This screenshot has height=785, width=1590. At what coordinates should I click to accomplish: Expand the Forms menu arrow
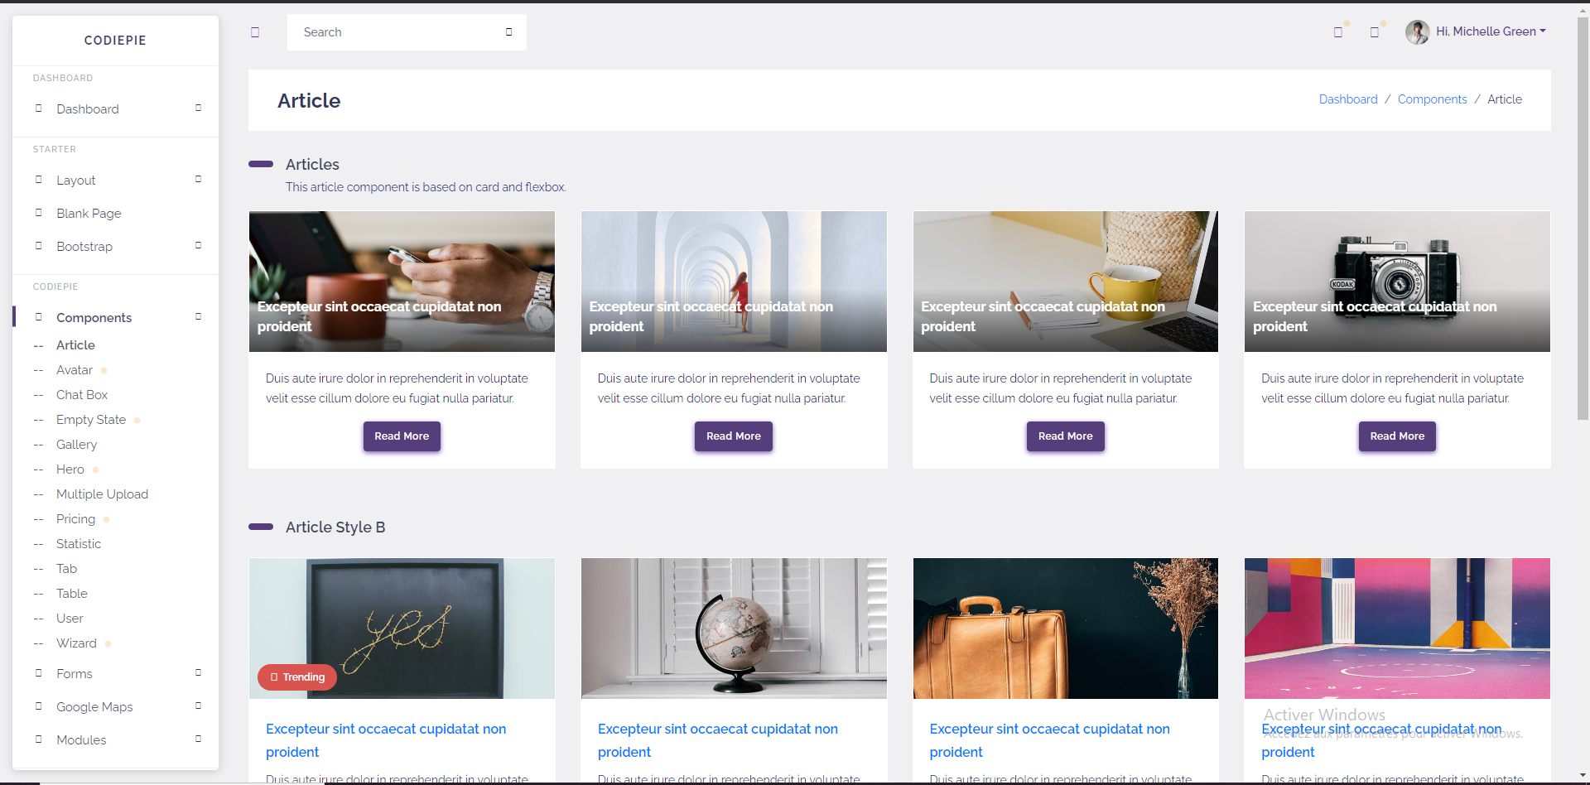(x=198, y=673)
